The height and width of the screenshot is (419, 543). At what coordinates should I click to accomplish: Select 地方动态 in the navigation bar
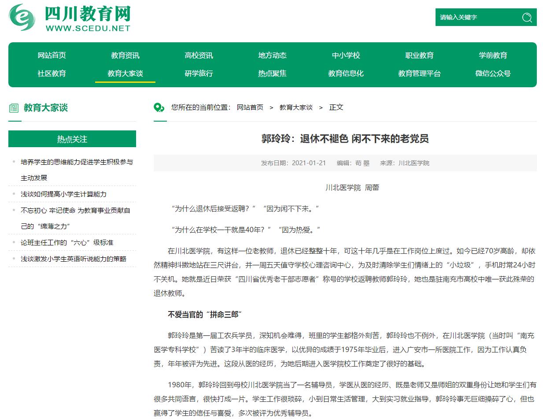272,55
